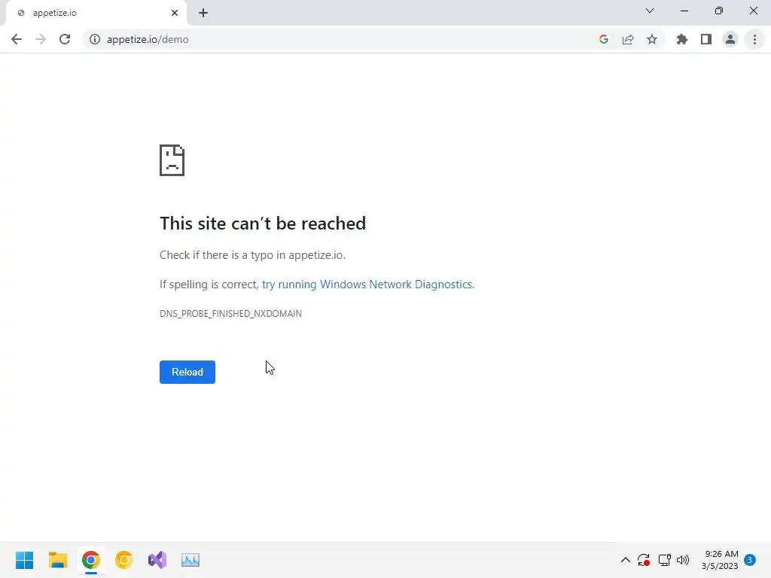The image size is (771, 578).
Task: Click the sad page error icon
Action: pyautogui.click(x=172, y=160)
